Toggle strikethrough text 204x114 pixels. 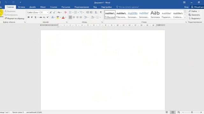[x=41, y=17]
